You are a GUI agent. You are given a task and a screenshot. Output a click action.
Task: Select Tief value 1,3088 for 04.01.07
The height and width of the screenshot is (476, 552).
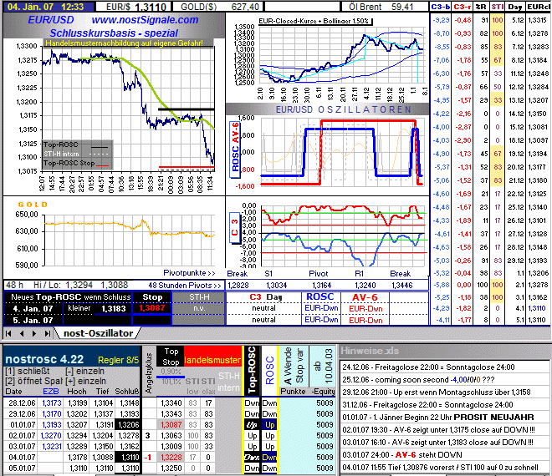click(103, 458)
